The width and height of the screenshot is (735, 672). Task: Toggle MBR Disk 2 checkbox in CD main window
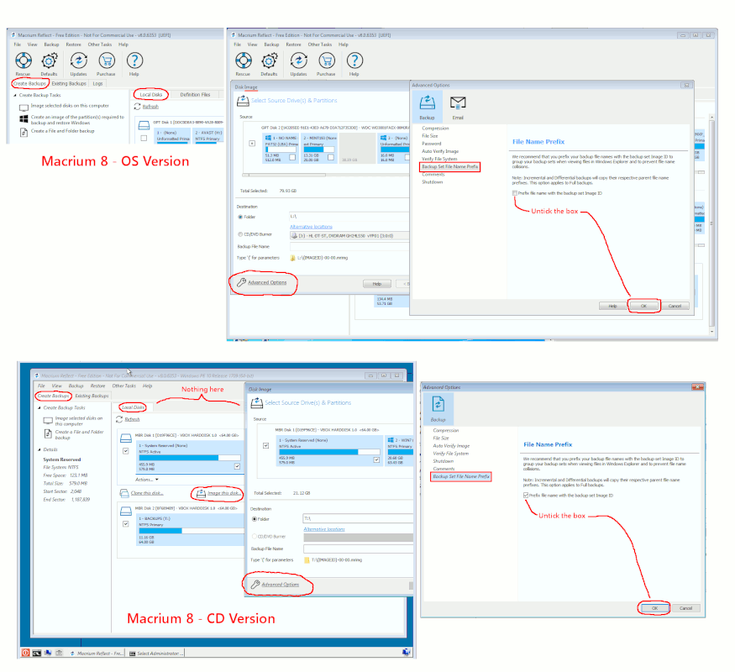126,524
